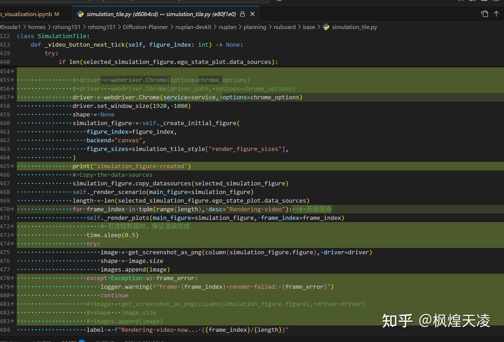
Task: Click 'simulation_figure.copy_datasources' line
Action: 180,183
